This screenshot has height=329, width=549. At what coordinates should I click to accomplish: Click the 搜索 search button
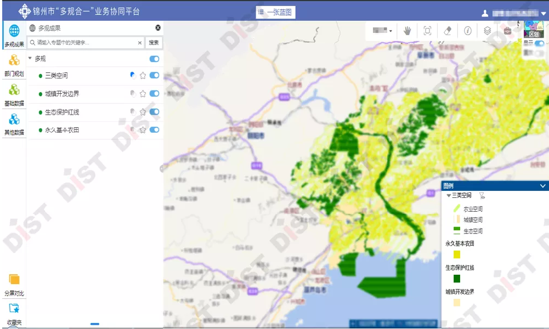click(154, 42)
